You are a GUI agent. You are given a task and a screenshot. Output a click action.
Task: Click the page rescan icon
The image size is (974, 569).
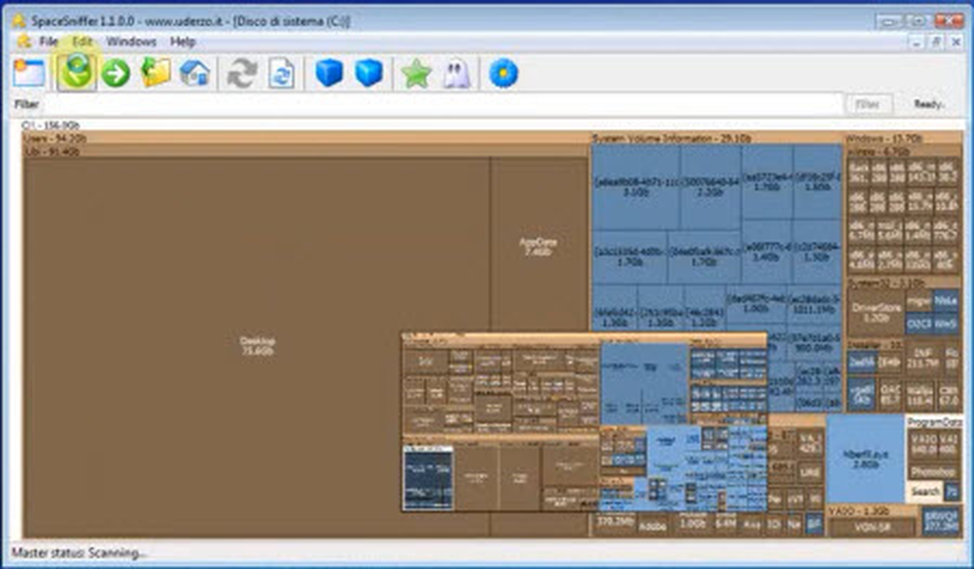point(281,73)
